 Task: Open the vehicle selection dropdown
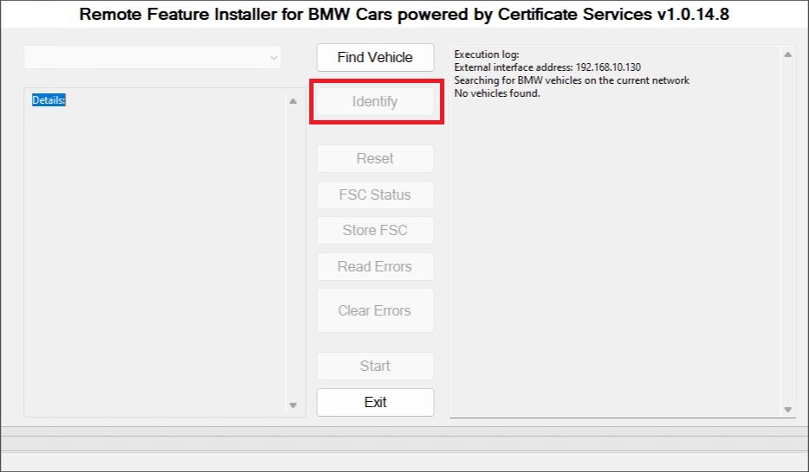[x=152, y=57]
